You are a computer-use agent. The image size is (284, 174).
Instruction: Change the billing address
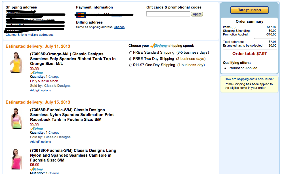click(119, 27)
